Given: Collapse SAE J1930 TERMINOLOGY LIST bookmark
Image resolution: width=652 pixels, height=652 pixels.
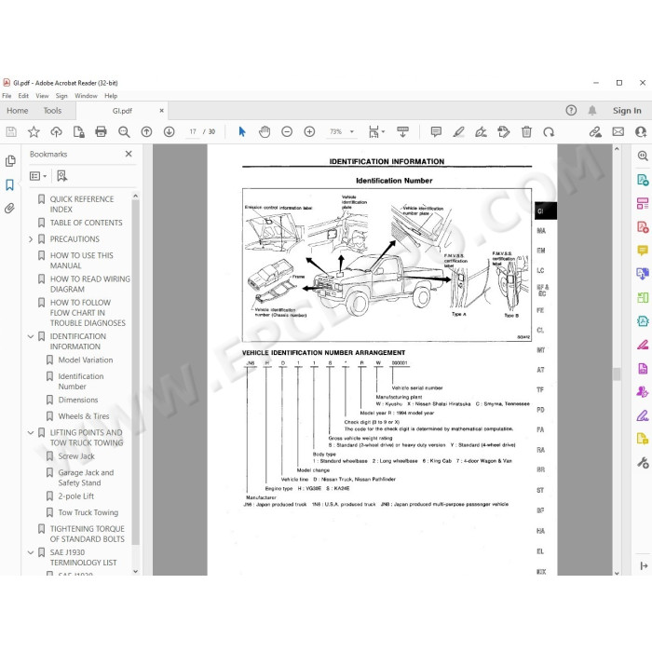Looking at the screenshot, I should click(x=31, y=552).
